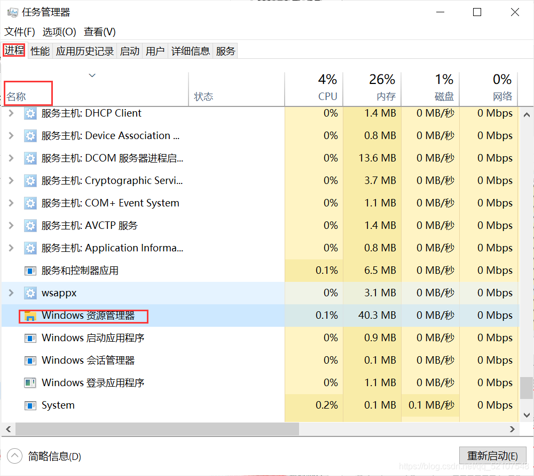Image resolution: width=534 pixels, height=476 pixels.
Task: Click the sort chevron above the 名称 column
Action: coord(92,75)
